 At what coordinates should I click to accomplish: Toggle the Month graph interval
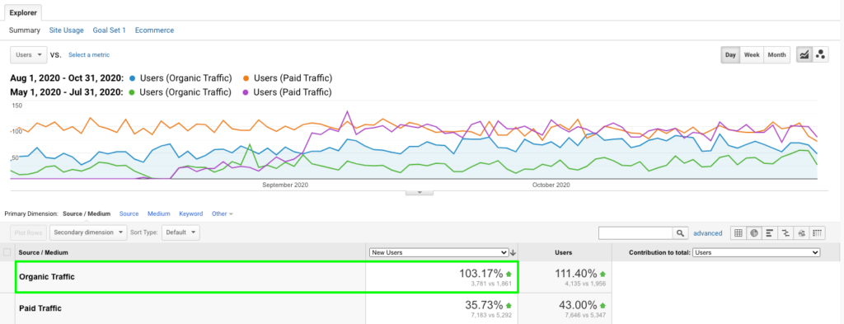pos(776,55)
